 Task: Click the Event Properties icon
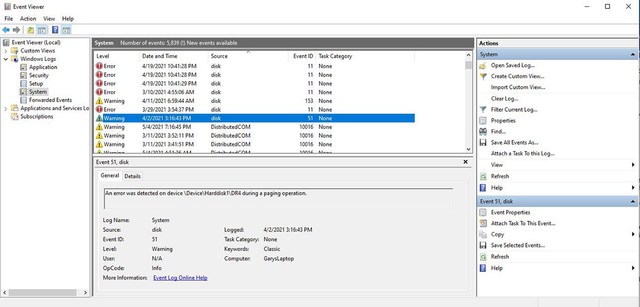coord(483,212)
